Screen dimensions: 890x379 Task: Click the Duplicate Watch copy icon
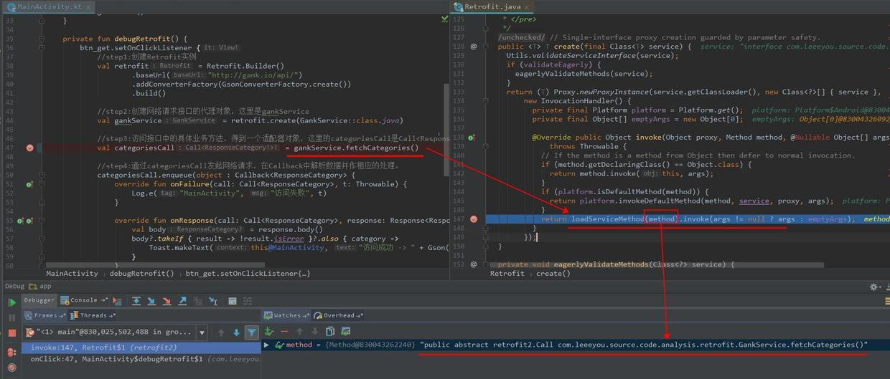(x=330, y=331)
